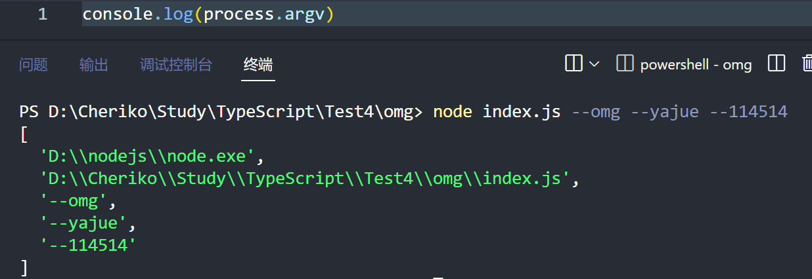The height and width of the screenshot is (279, 812).
Task: Open the 输出 tab
Action: [x=94, y=64]
